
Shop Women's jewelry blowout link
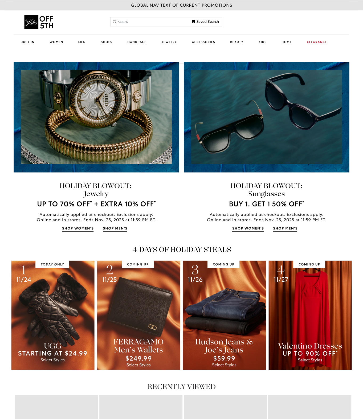pos(78,229)
